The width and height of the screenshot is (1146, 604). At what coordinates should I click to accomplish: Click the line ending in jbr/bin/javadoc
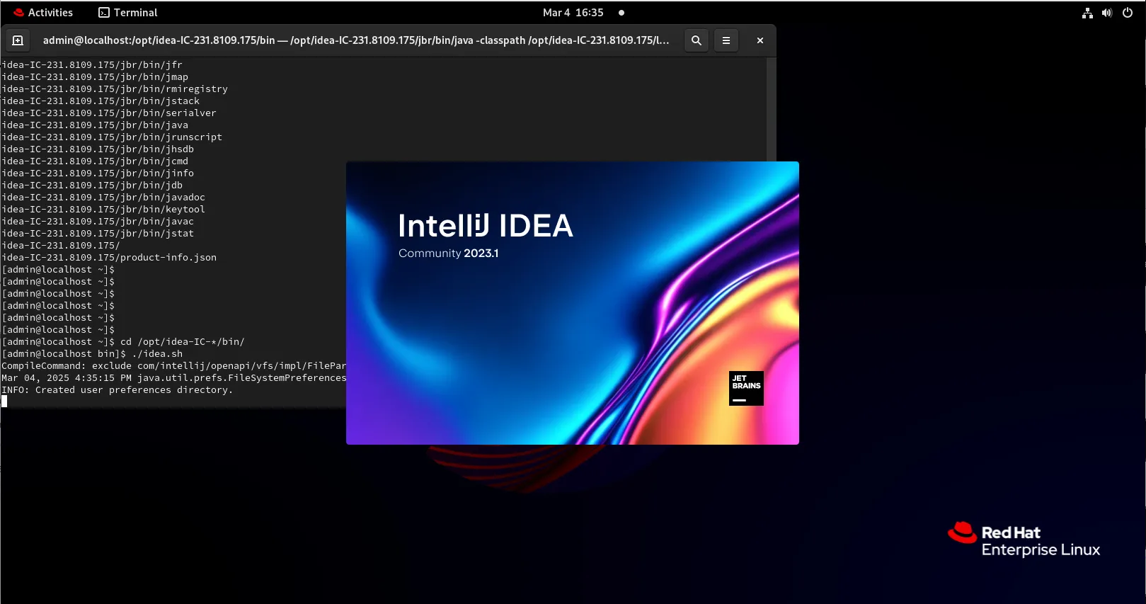(103, 197)
